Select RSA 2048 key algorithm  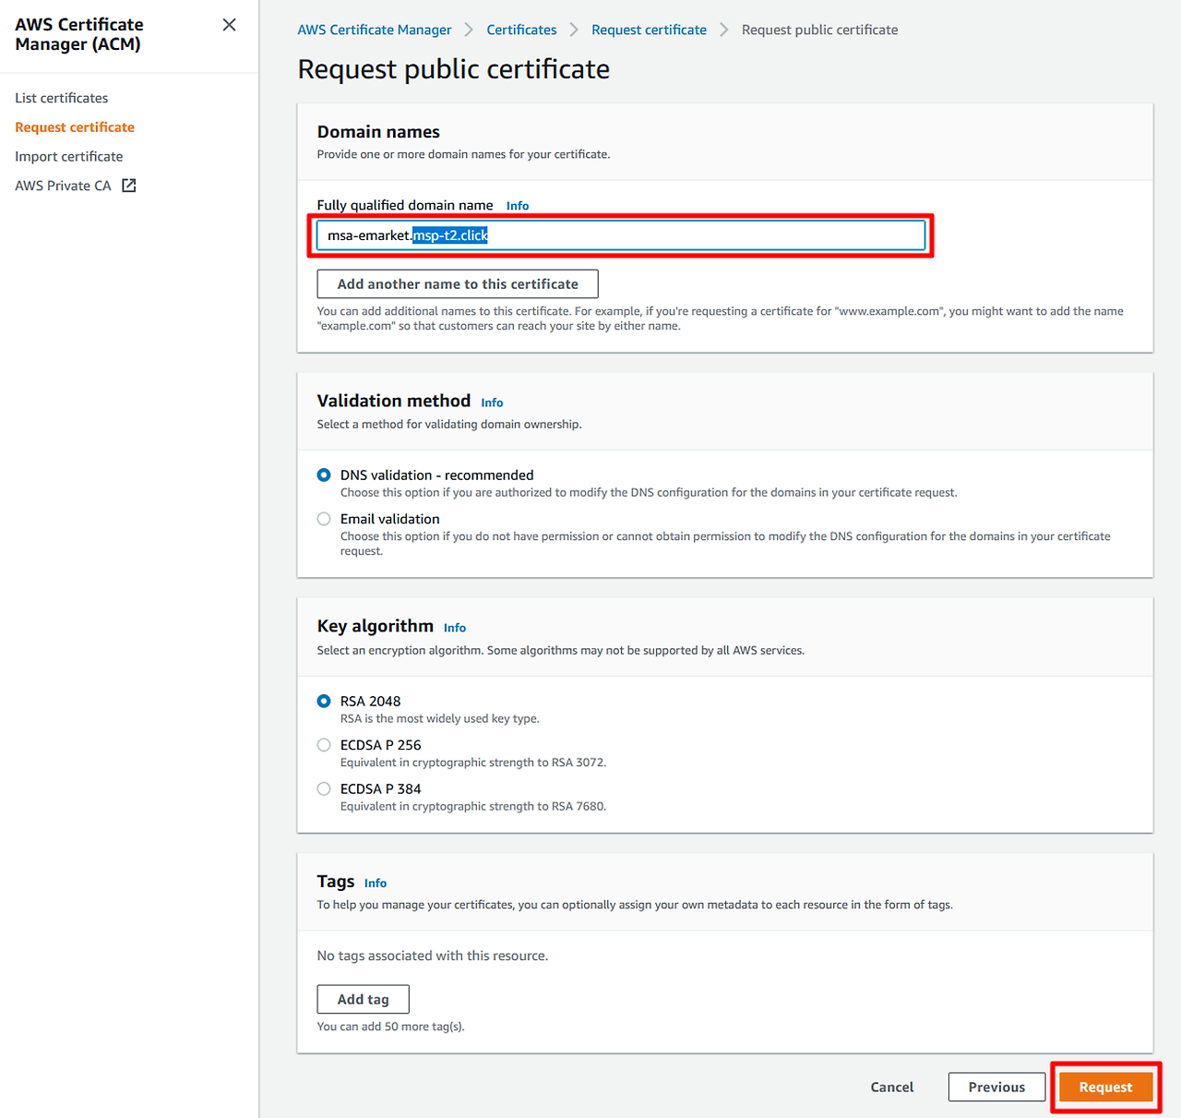[x=324, y=702]
